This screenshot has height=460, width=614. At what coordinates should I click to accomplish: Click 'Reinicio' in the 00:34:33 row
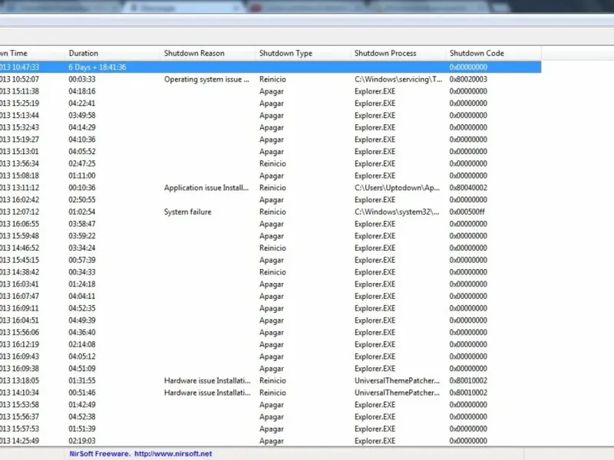click(272, 272)
